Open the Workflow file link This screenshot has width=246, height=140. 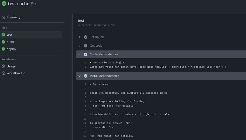16,73
